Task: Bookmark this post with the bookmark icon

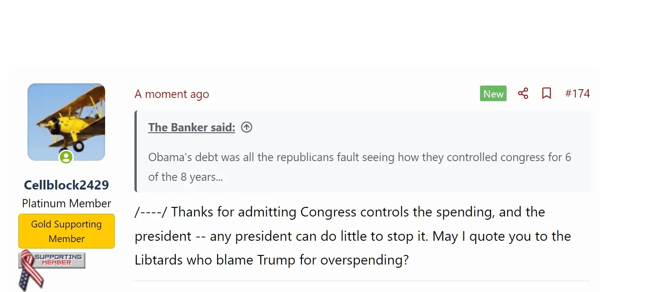Action: tap(546, 94)
